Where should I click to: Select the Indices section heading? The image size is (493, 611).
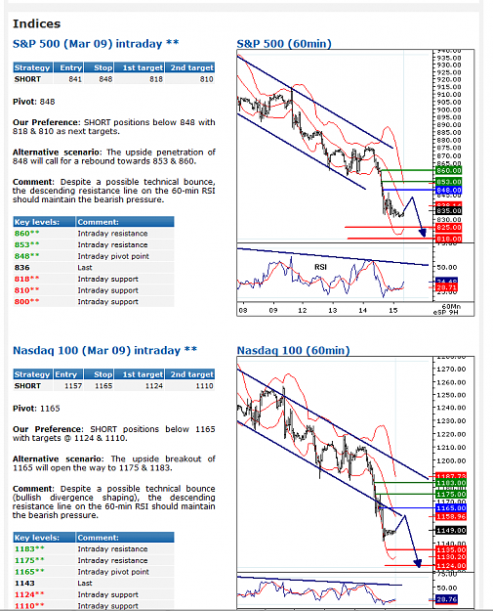pyautogui.click(x=36, y=23)
